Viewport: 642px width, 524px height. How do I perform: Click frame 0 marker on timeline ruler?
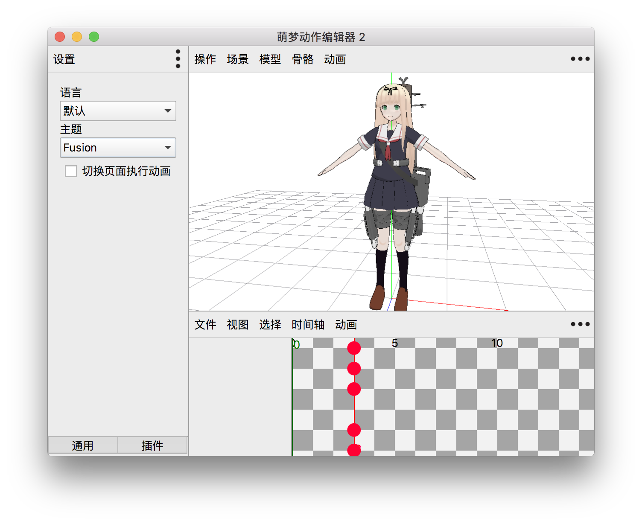(x=296, y=344)
